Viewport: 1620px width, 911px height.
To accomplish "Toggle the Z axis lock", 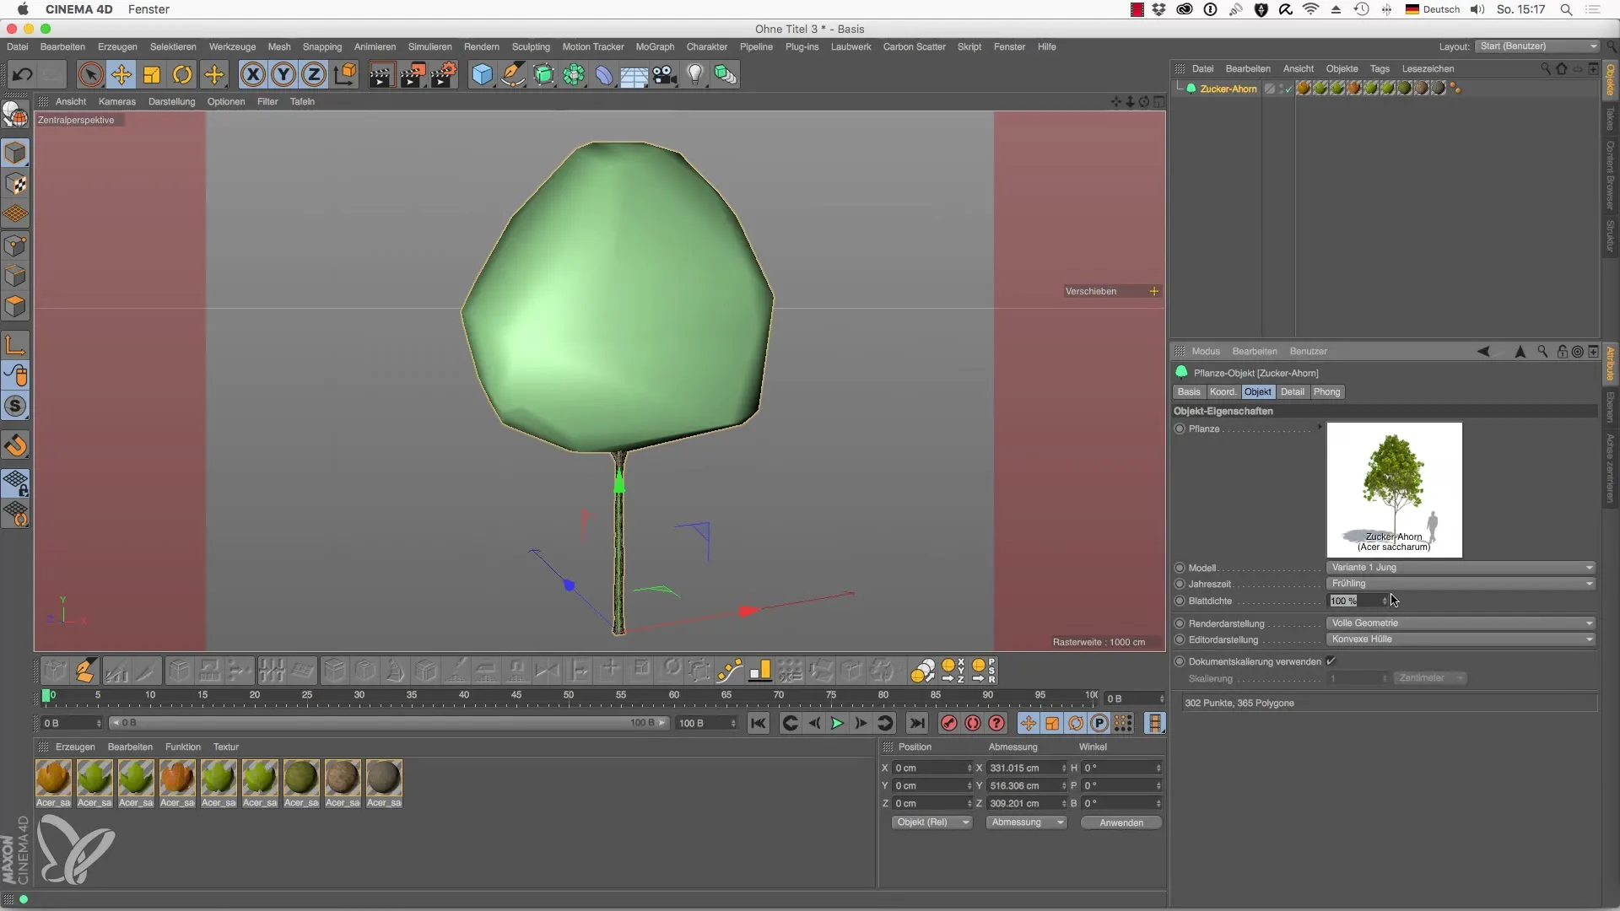I will click(314, 75).
